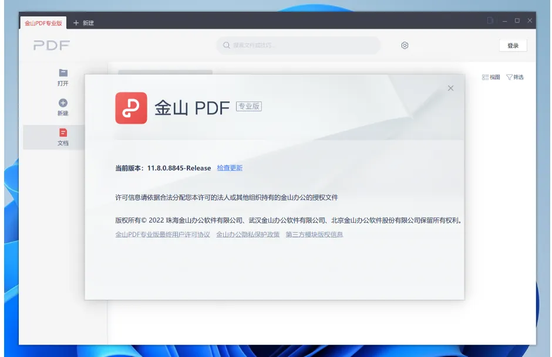Image resolution: width=552 pixels, height=357 pixels.
Task: Click the 金山 PDF red logo icon
Action: point(131,108)
